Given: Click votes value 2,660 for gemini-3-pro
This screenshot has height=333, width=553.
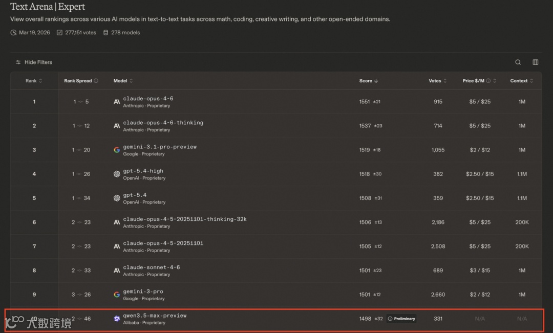Looking at the screenshot, I should pyautogui.click(x=438, y=294).
